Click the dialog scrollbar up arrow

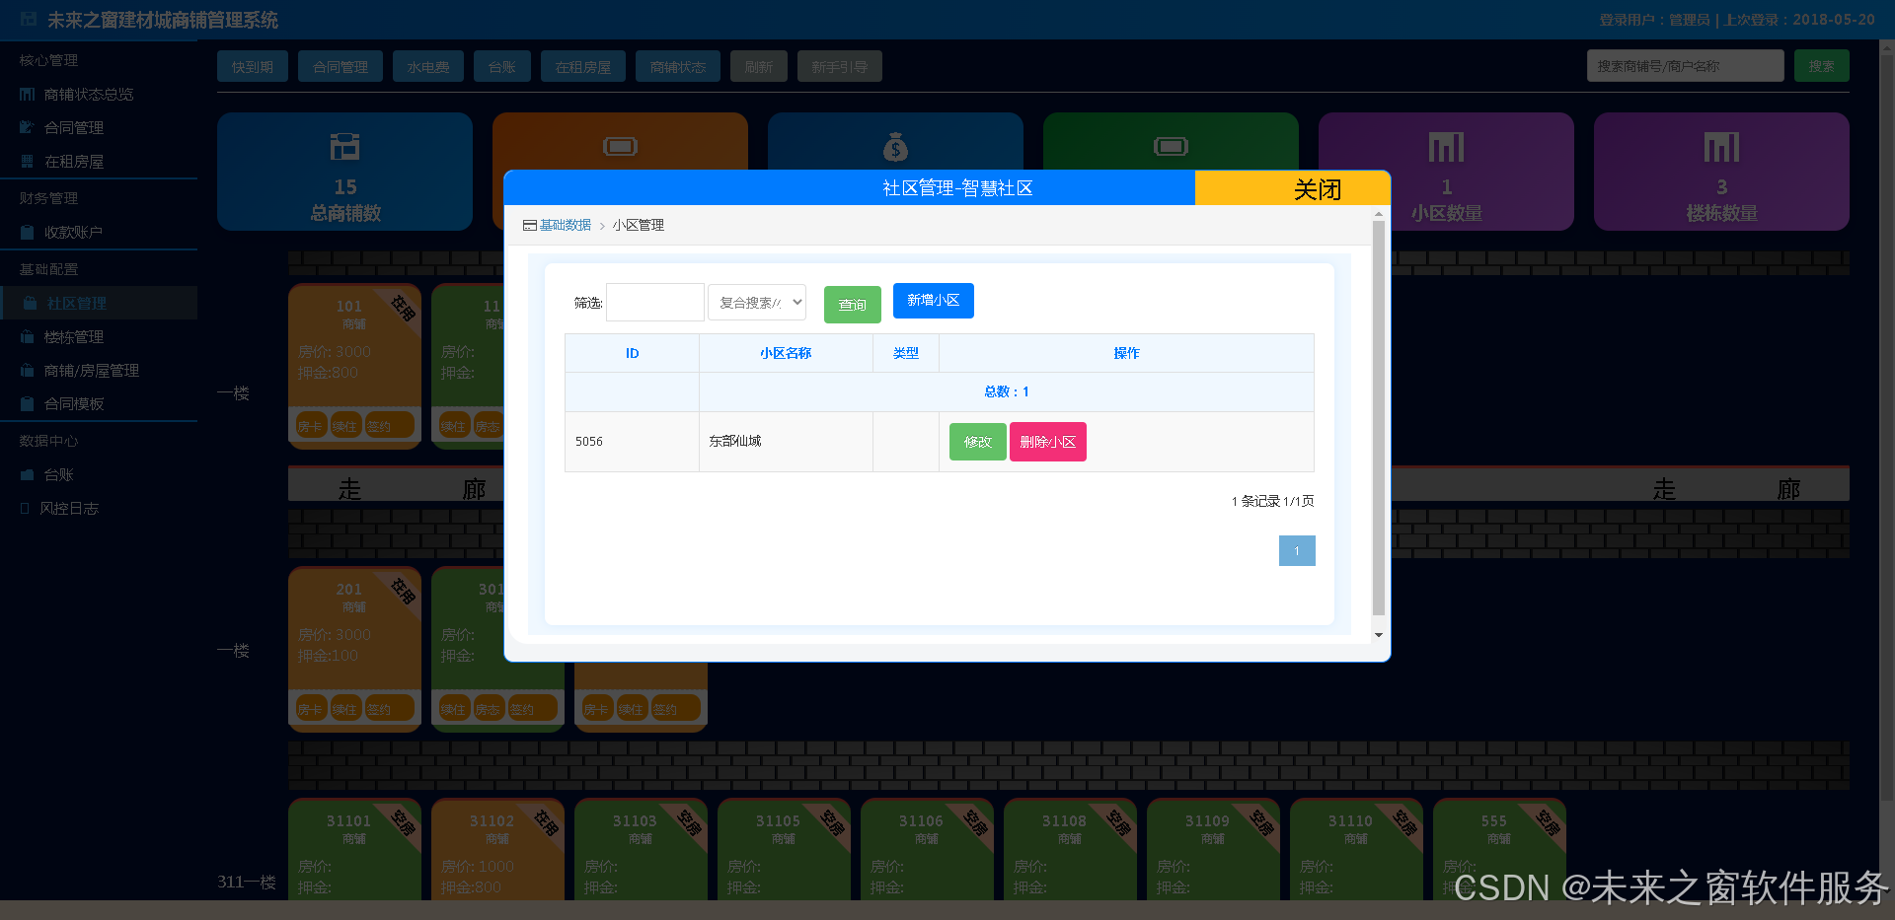click(1379, 214)
